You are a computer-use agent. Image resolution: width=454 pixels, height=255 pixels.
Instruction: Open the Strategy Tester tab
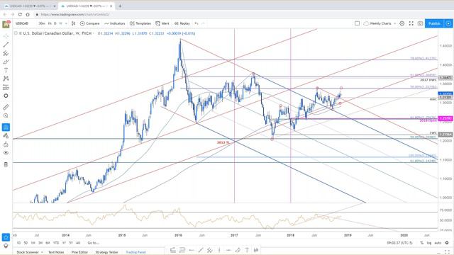(x=106, y=252)
